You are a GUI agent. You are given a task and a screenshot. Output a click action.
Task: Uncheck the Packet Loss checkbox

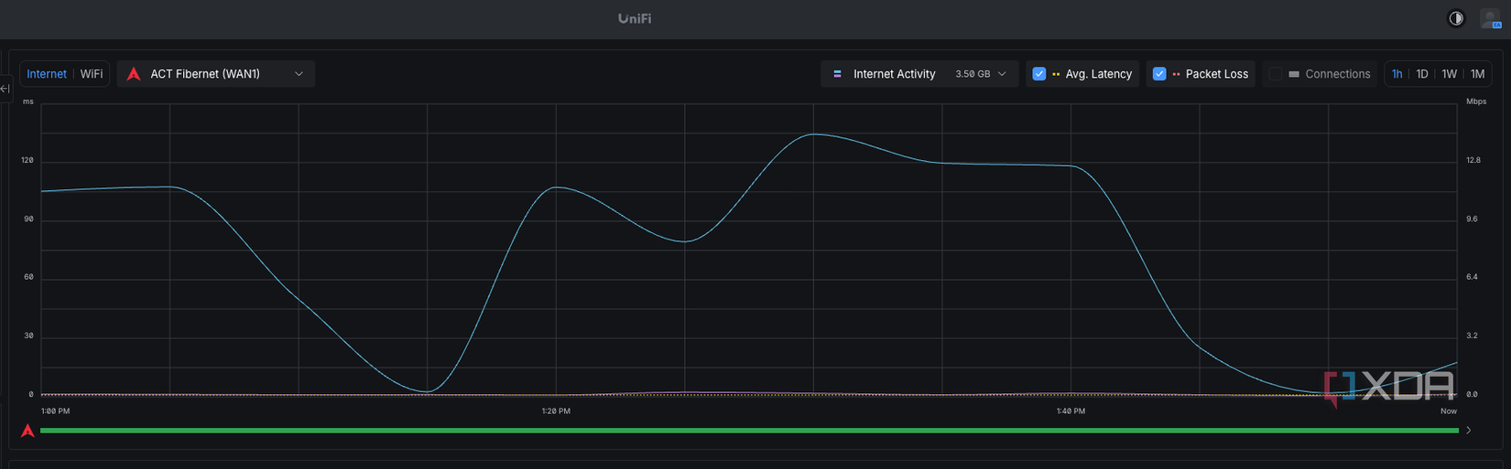[1159, 74]
